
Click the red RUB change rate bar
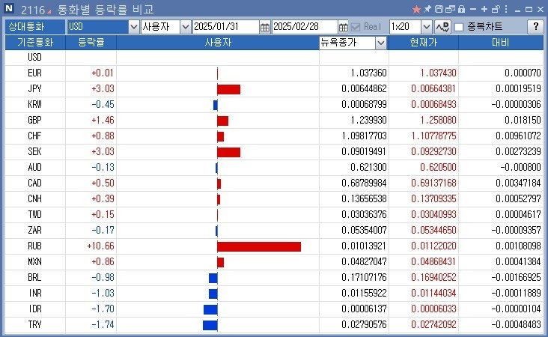point(258,246)
